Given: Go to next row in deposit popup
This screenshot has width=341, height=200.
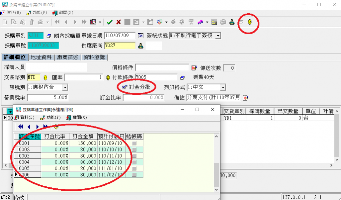Looking at the screenshot, I should pos(37,127).
